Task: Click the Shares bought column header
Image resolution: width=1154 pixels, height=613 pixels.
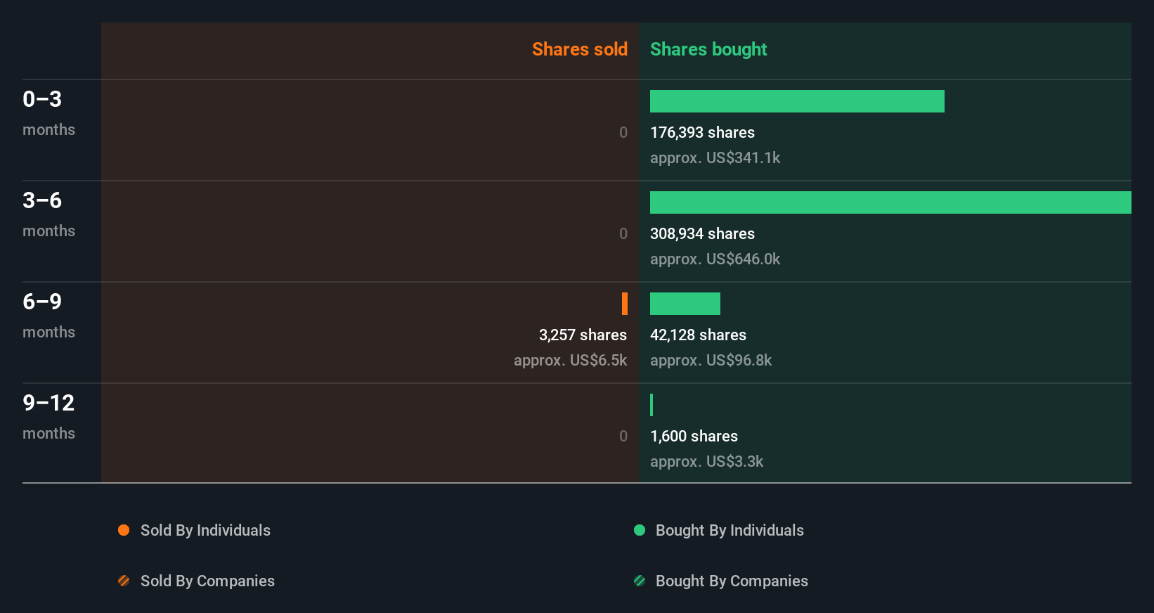Action: click(708, 49)
